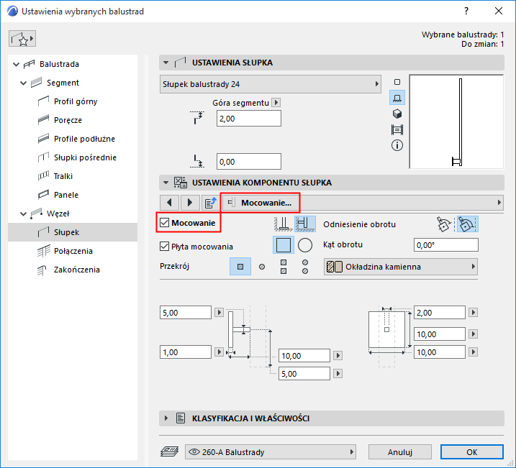Go to next component settings page
This screenshot has width=516, height=468.
[190, 203]
